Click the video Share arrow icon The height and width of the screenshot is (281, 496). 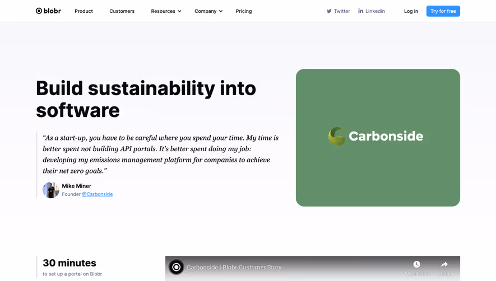point(444,264)
